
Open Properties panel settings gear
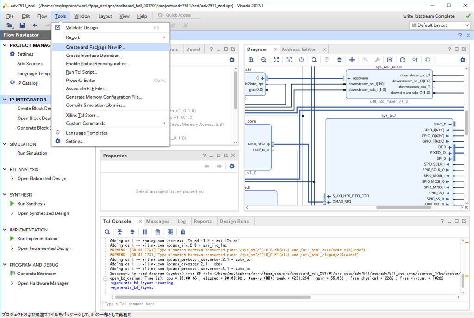[232, 166]
